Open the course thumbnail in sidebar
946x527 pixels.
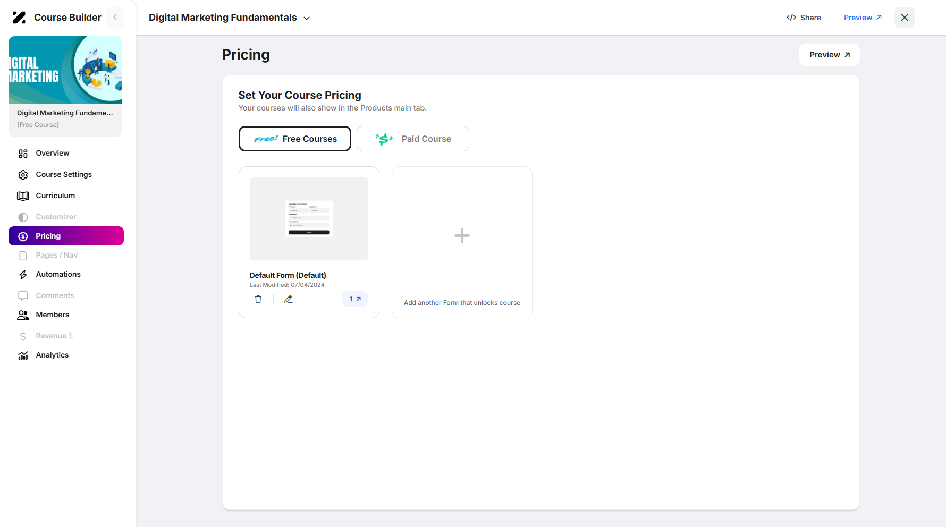(65, 70)
